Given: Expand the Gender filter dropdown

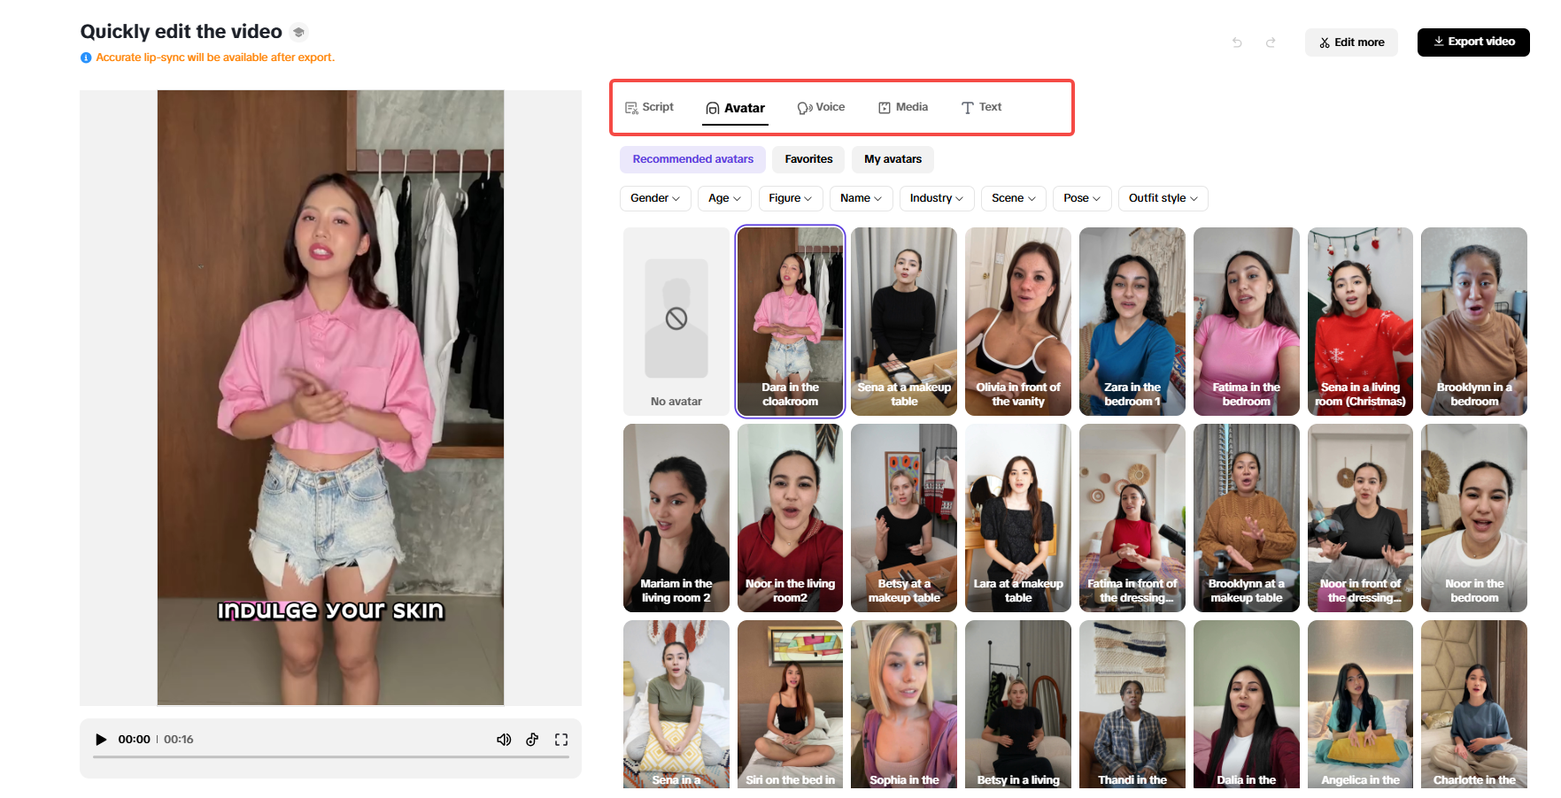Looking at the screenshot, I should point(655,198).
